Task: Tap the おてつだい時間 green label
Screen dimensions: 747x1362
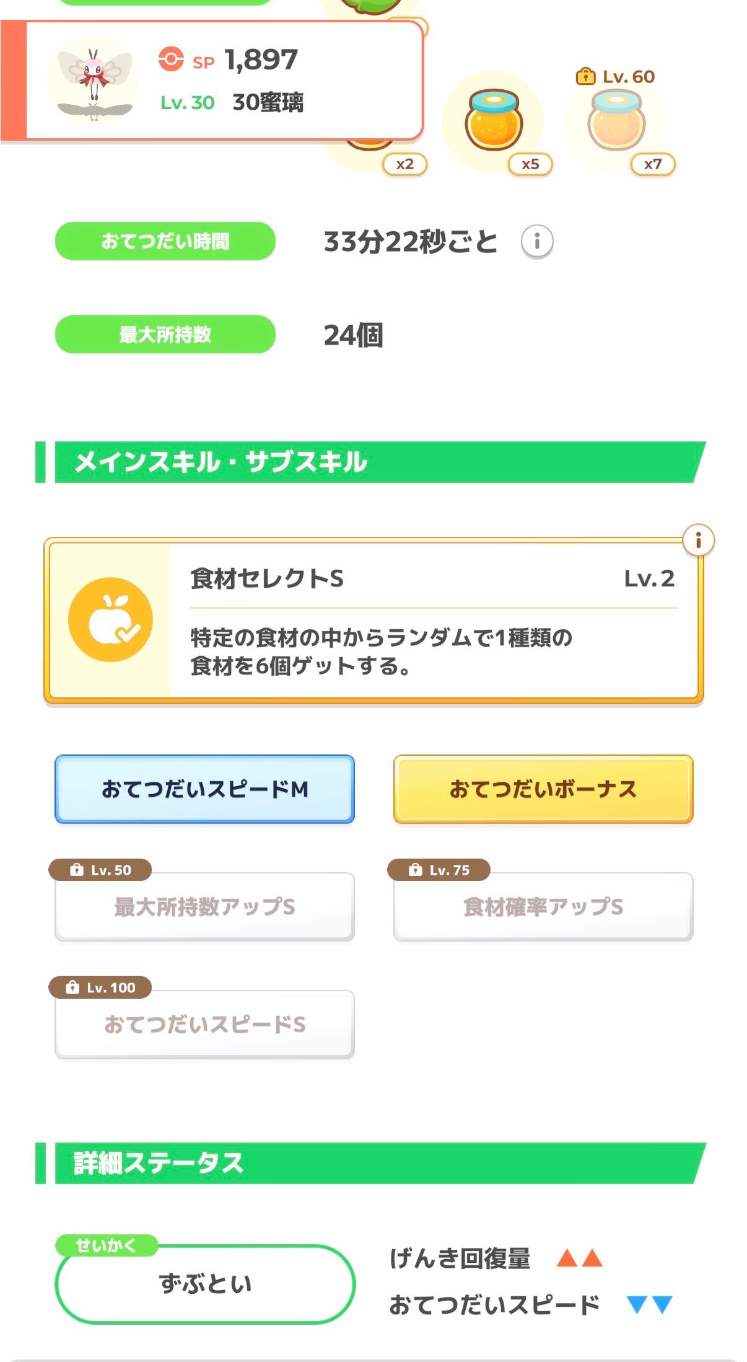Action: click(x=165, y=241)
